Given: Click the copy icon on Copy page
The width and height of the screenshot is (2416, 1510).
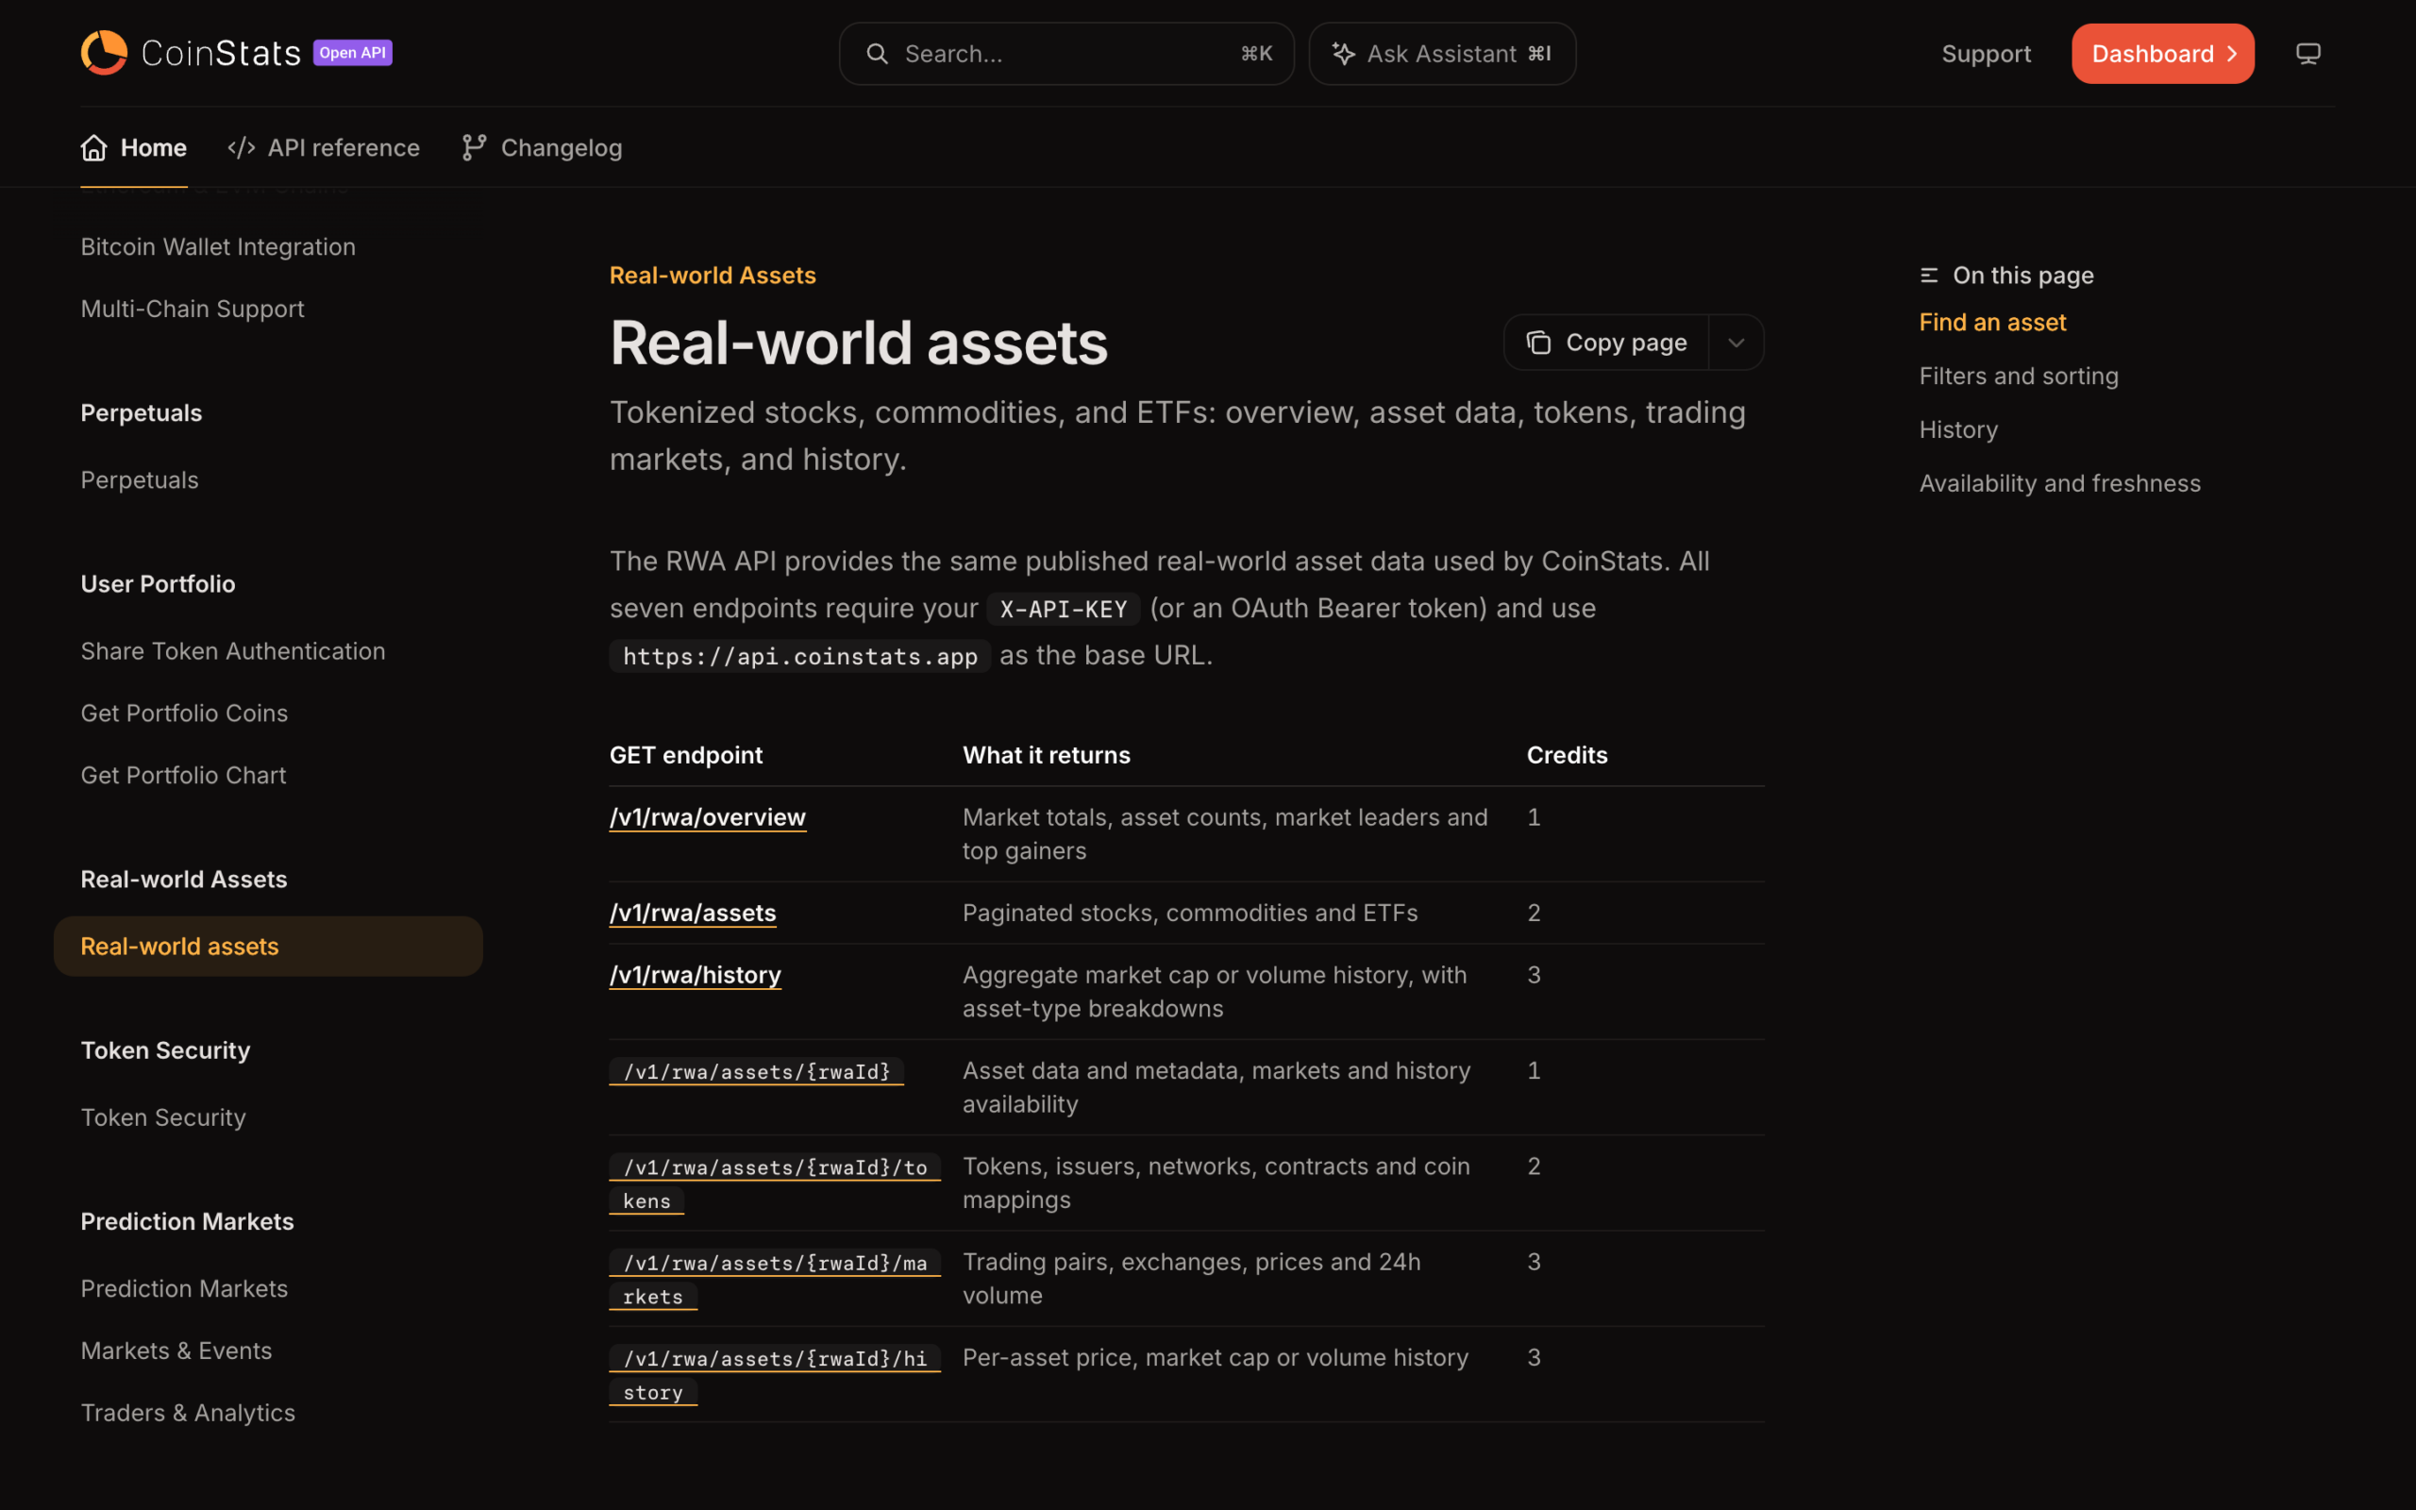Looking at the screenshot, I should coord(1538,343).
